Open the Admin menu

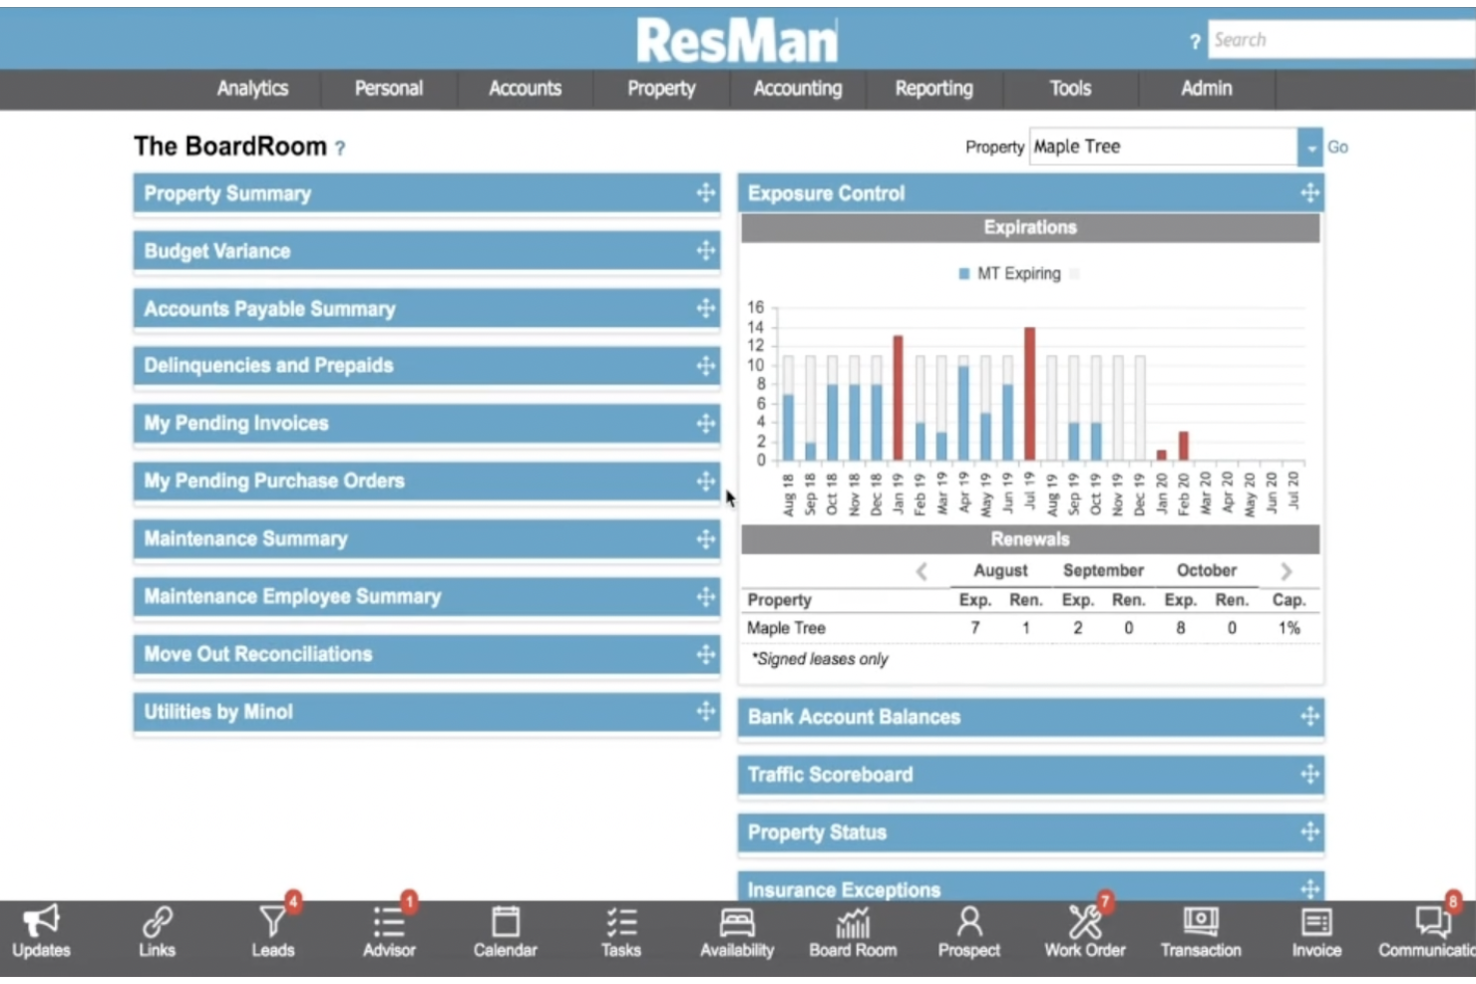tap(1207, 89)
